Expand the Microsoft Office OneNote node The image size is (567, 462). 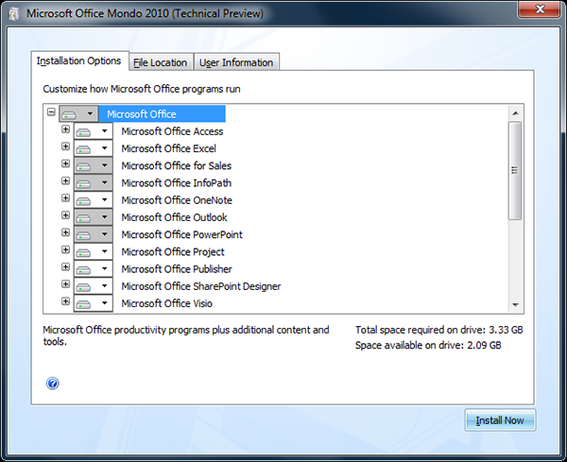tap(65, 198)
